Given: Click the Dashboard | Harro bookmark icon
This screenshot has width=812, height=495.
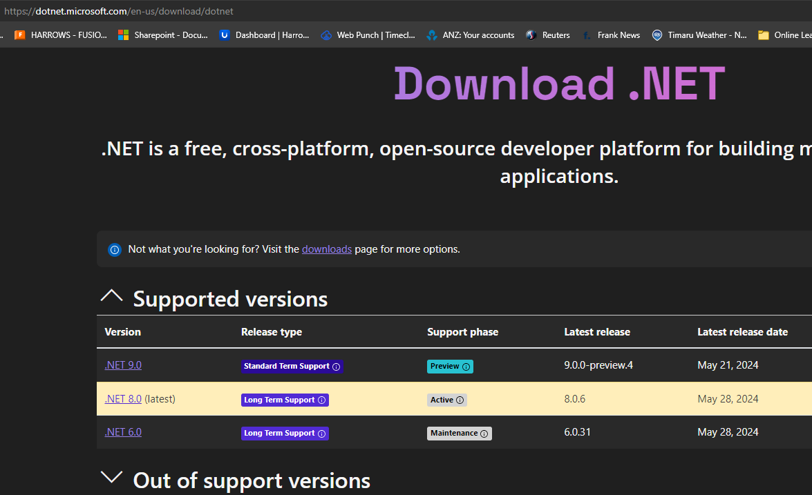Looking at the screenshot, I should point(224,35).
